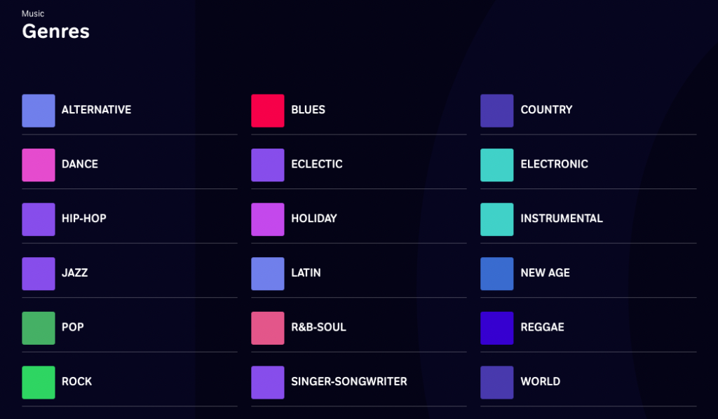718x419 pixels.
Task: Open the Alternative genre tile
Action: coord(130,111)
